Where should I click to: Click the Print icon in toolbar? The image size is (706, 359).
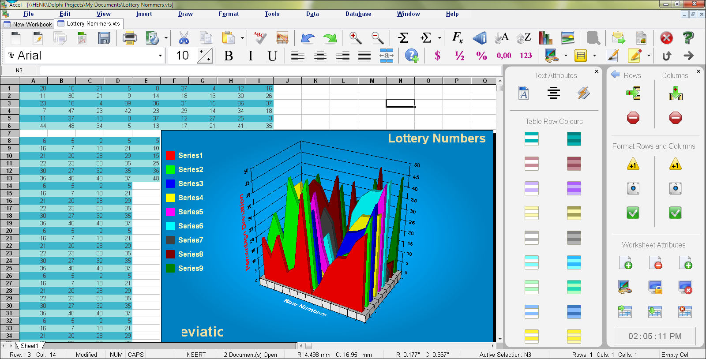pyautogui.click(x=129, y=38)
